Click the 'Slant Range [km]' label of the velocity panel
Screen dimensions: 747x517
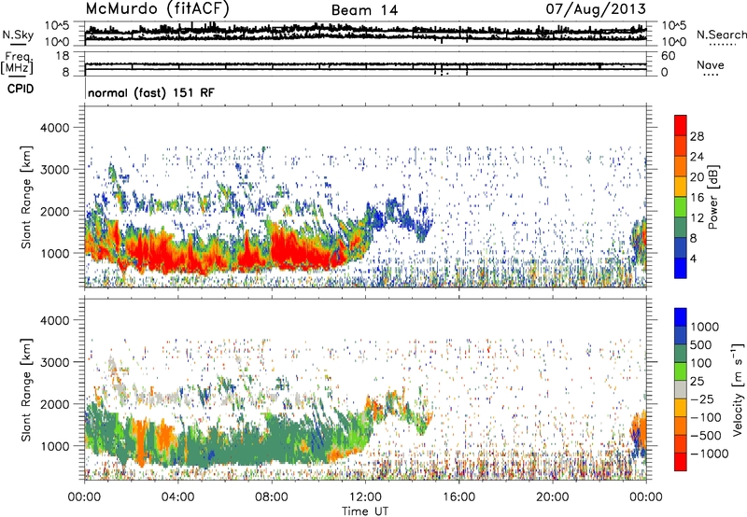click(26, 390)
